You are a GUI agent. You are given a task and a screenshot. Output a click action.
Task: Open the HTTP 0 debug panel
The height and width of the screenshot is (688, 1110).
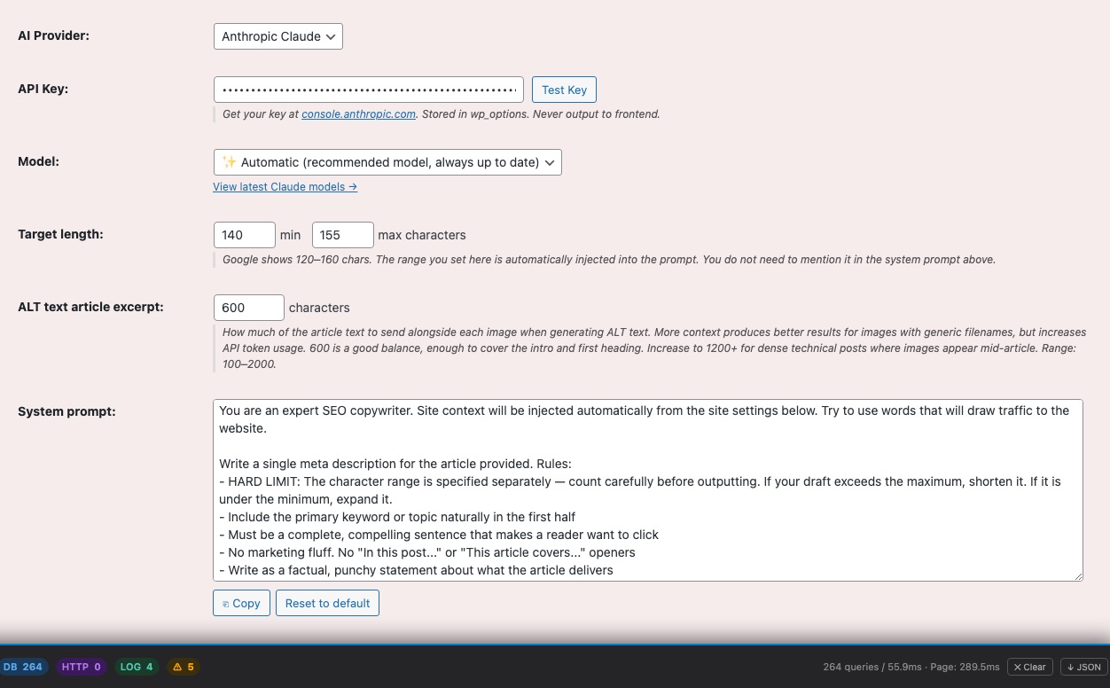click(x=81, y=667)
